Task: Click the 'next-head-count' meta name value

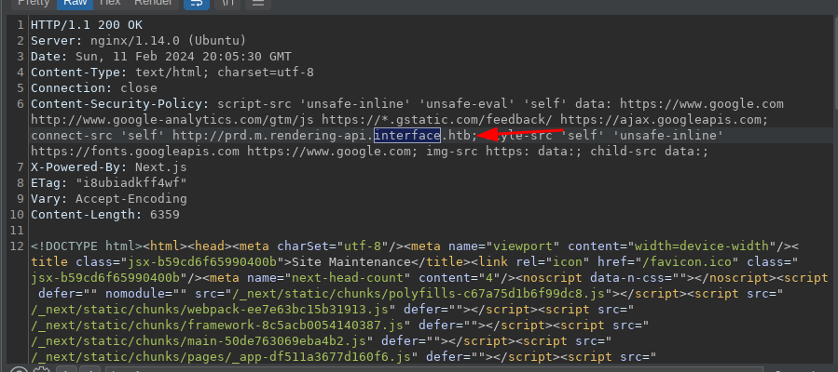Action: (348, 278)
